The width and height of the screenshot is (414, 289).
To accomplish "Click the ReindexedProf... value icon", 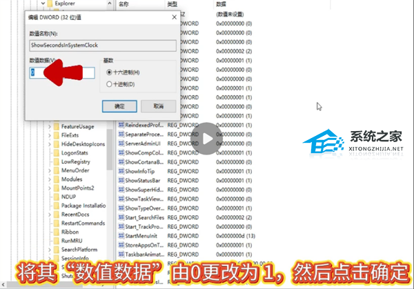I will [x=121, y=125].
